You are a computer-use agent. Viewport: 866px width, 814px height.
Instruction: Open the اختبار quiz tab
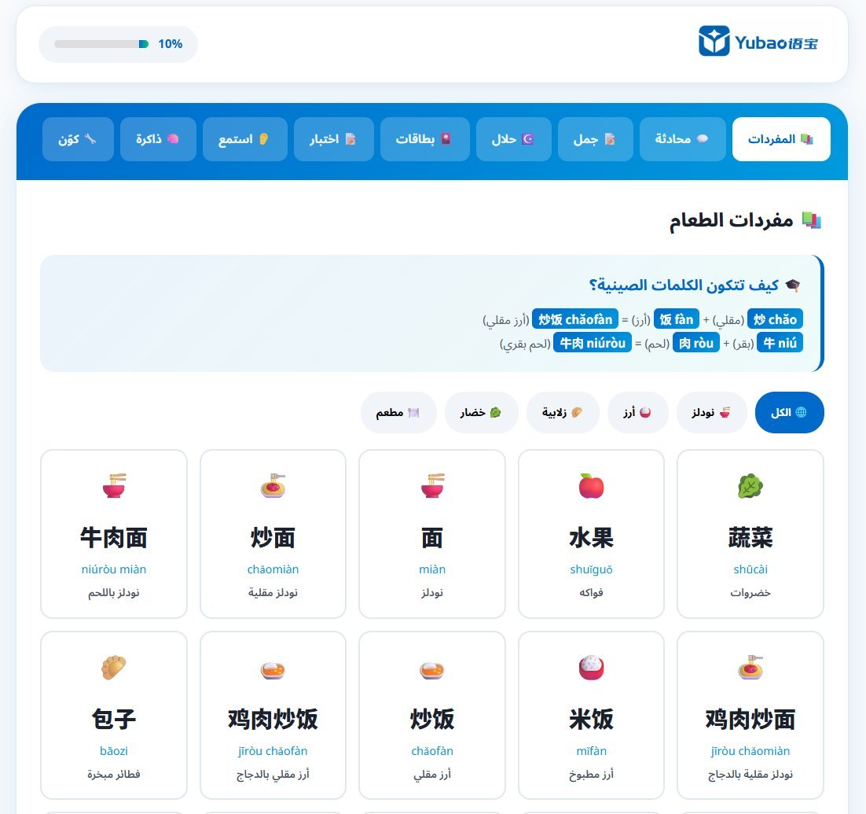(x=334, y=139)
